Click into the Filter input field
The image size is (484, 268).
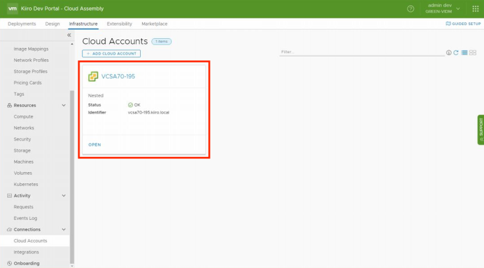coord(362,52)
